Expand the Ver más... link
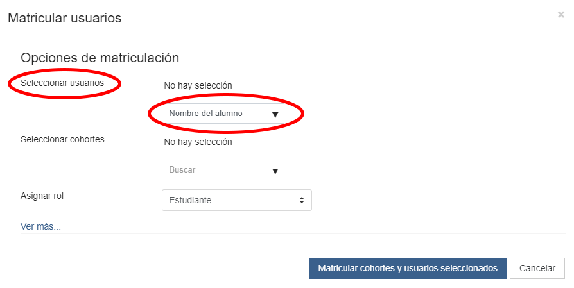This screenshot has height=288, width=574. click(40, 226)
